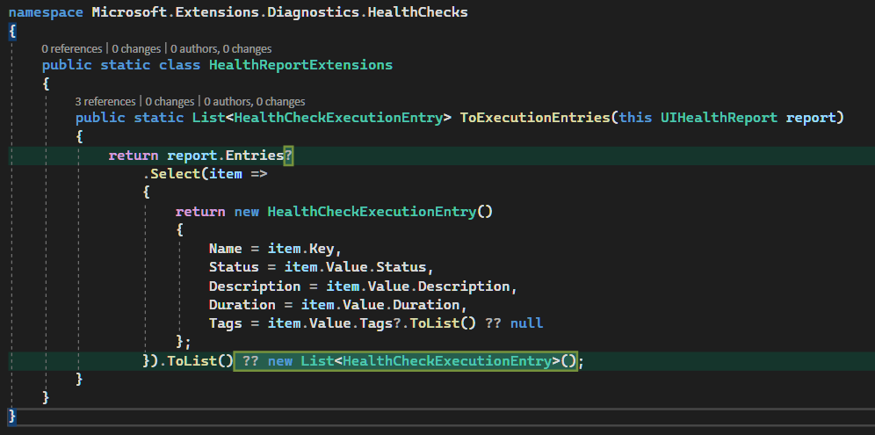Viewport: 875px width, 435px height.
Task: Click 'class' keyword in class declaration
Action: 180,65
